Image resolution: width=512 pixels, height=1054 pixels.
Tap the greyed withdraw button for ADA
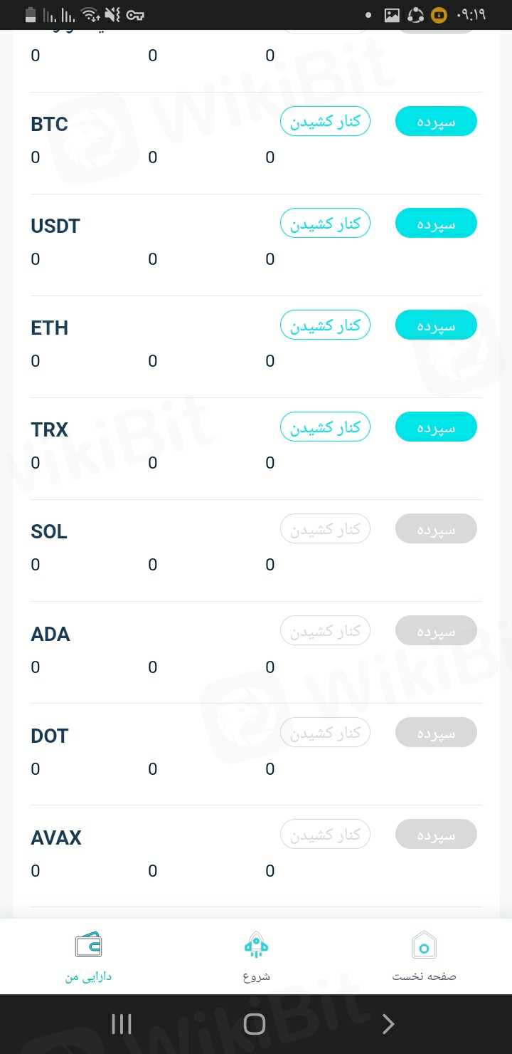coord(325,630)
